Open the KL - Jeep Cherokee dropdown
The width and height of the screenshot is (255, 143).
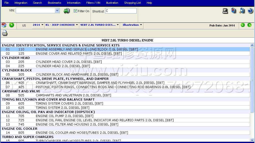[62, 25]
